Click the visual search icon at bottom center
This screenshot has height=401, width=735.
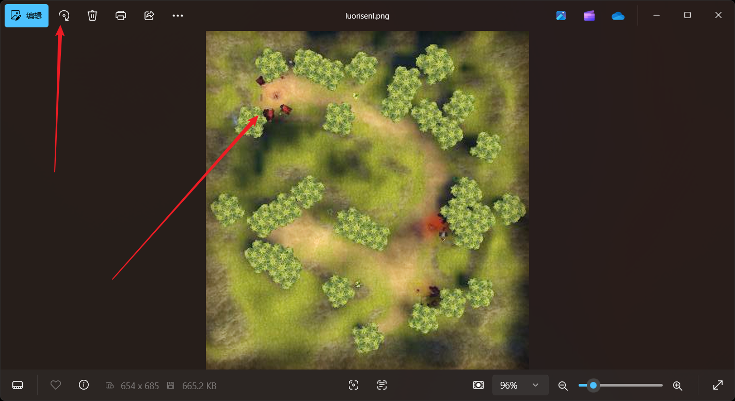(354, 385)
